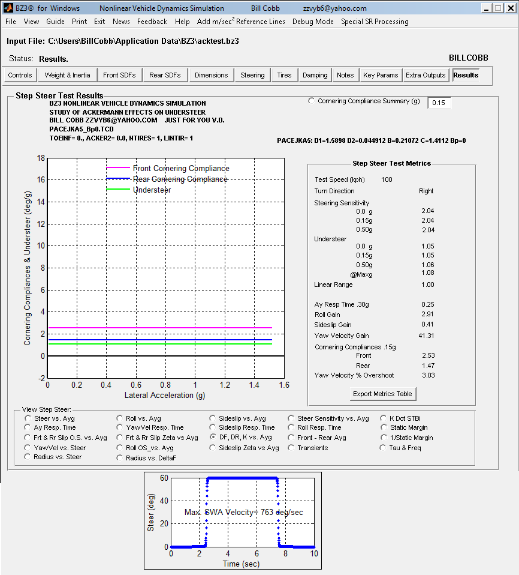Select Roll OS_vs. Ayg radio button
This screenshot has width=519, height=575.
pos(120,448)
